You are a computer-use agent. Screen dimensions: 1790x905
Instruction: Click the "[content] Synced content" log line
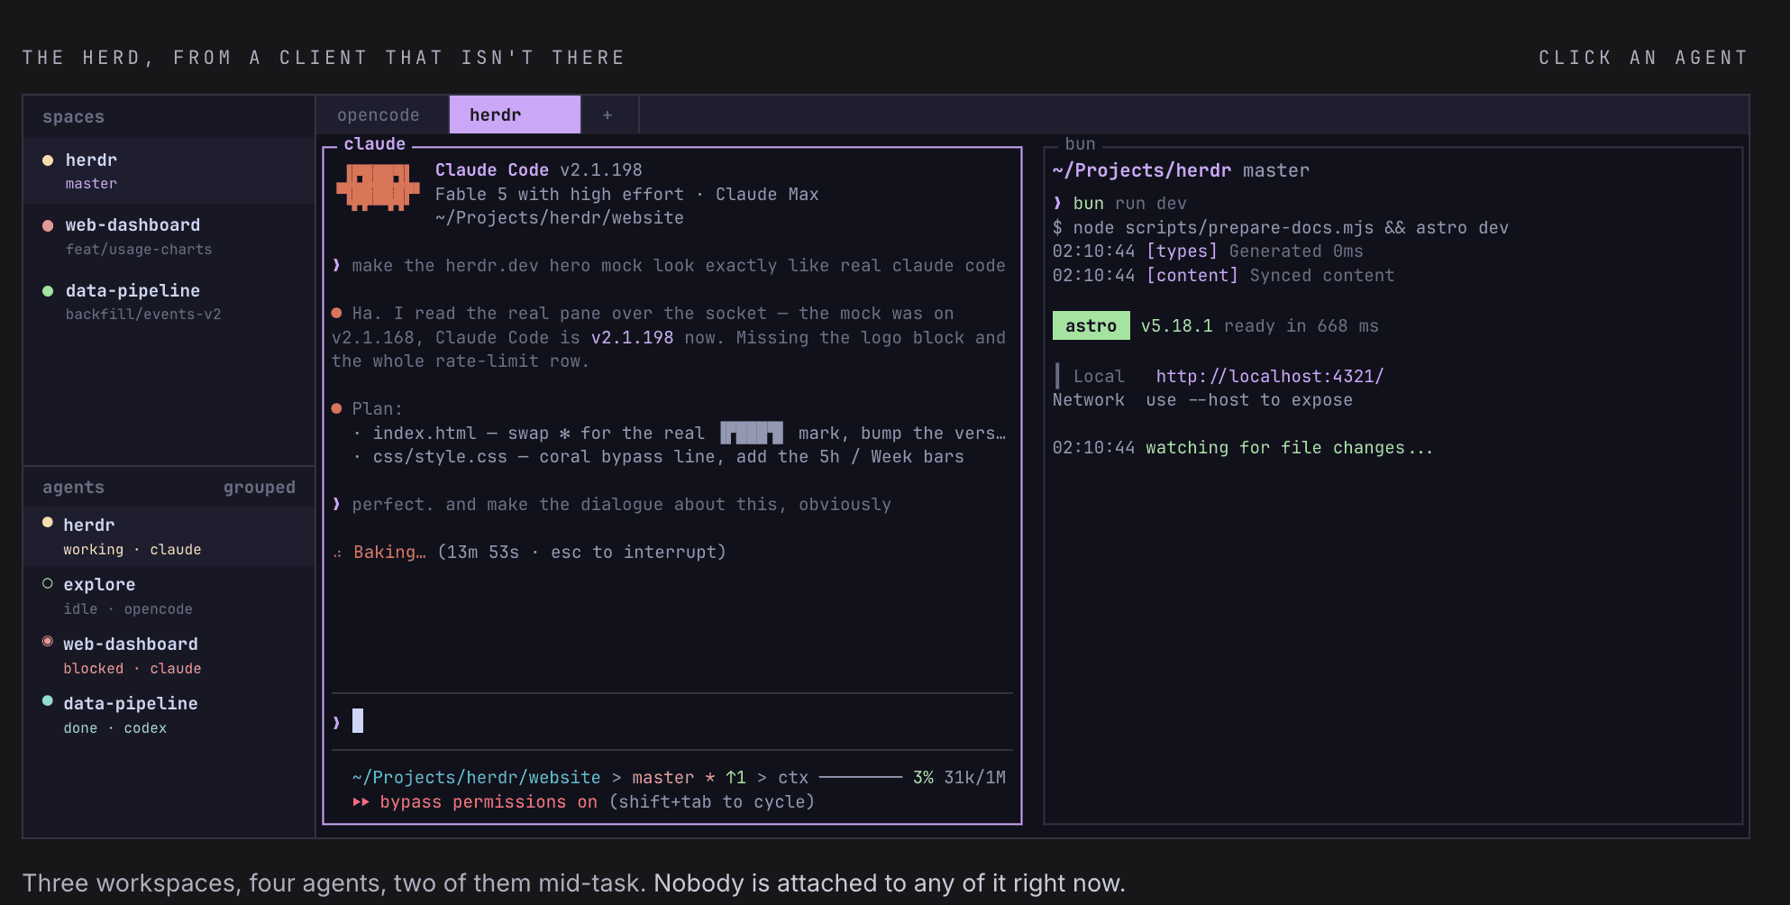[1224, 276]
